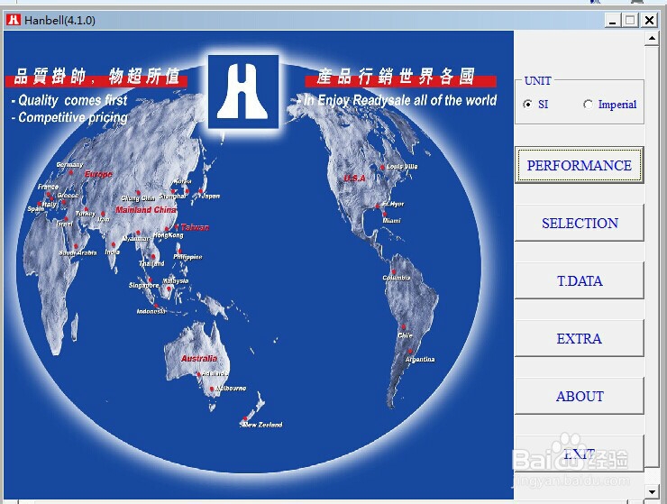
Task: Select the Imperial unit radio button
Action: tap(588, 105)
